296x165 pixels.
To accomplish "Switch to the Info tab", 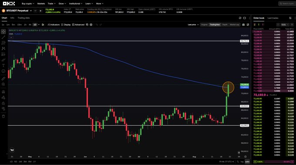I will tap(12, 18).
